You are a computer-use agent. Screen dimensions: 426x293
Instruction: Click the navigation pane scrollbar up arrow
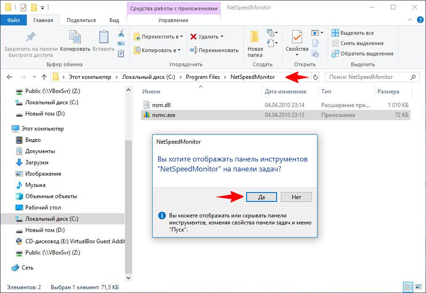[129, 90]
